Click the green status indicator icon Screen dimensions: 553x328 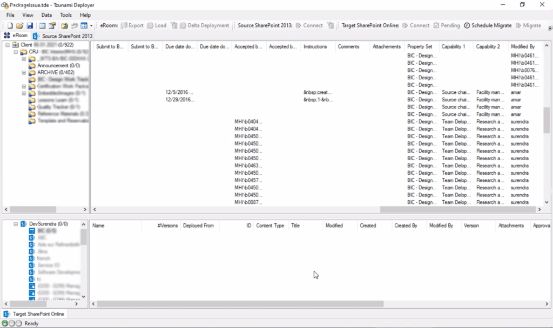pyautogui.click(x=5, y=324)
